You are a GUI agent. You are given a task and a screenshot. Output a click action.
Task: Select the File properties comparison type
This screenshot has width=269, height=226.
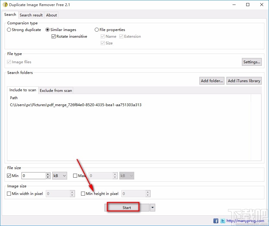tap(96, 30)
